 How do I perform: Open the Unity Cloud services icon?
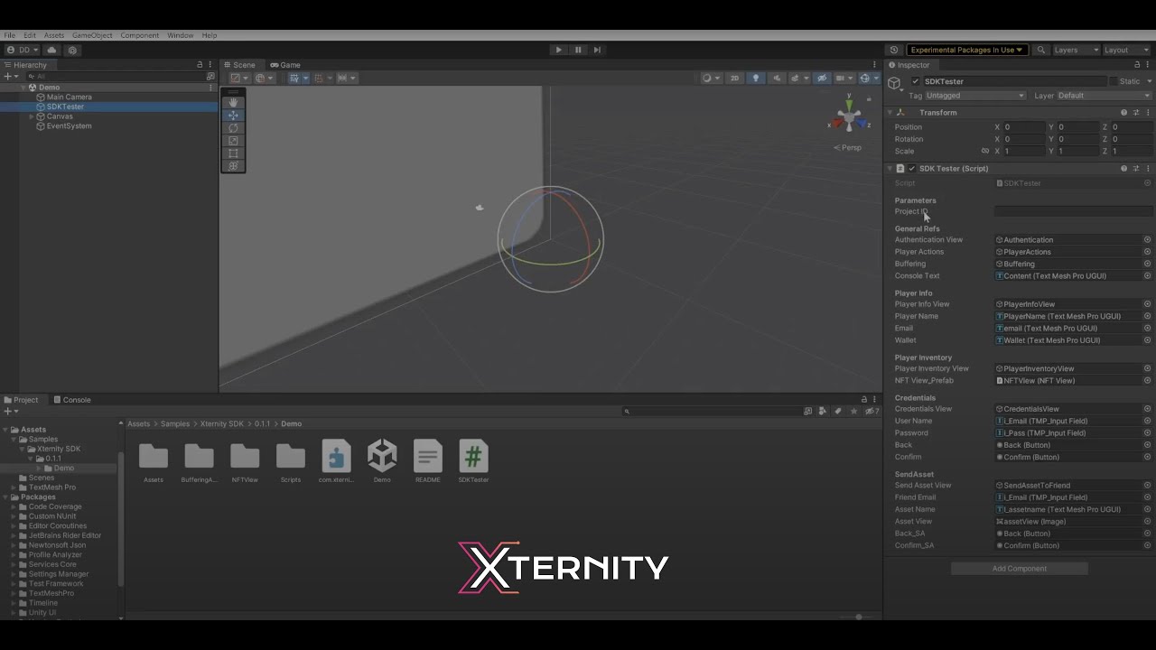pyautogui.click(x=51, y=50)
